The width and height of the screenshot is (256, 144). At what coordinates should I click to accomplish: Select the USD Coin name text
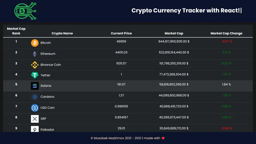(x=47, y=107)
